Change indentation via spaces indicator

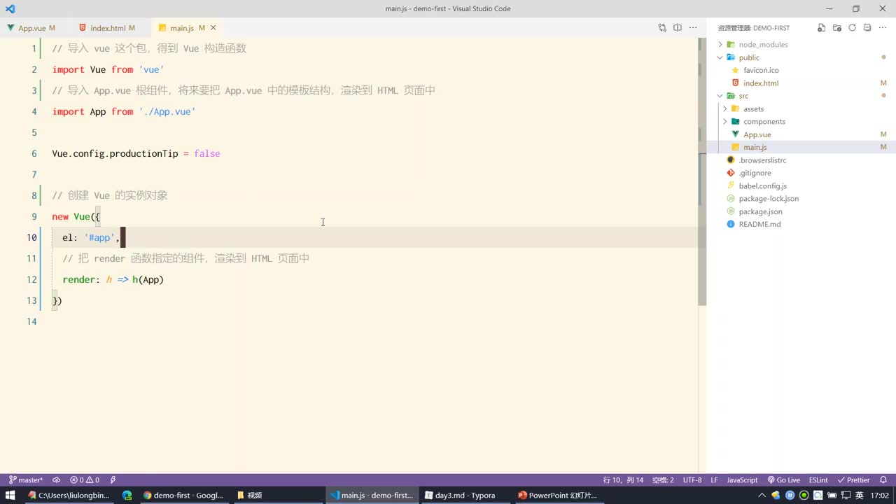663,480
